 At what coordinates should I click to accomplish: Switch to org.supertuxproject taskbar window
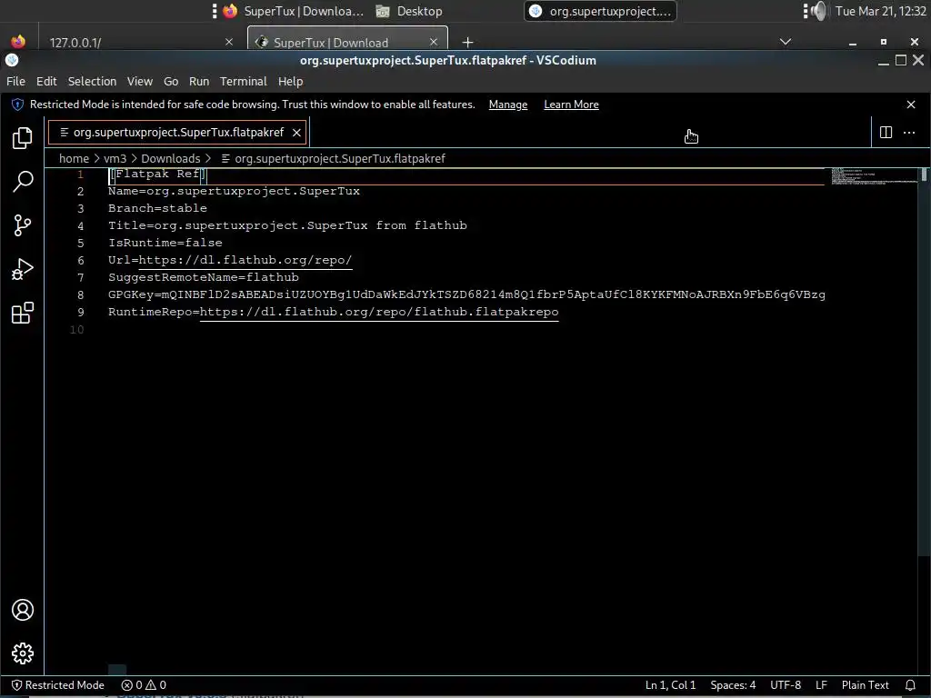click(x=600, y=11)
